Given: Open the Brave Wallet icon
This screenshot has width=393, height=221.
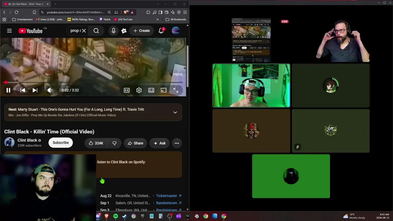Looking at the screenshot, I should (167, 12).
